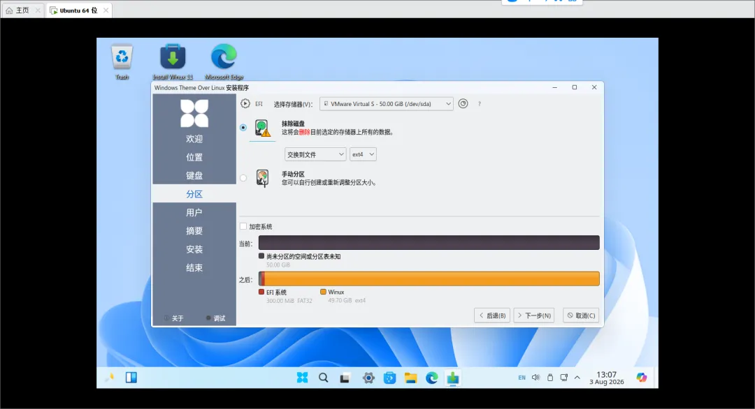The height and width of the screenshot is (409, 755).
Task: Go to the 欢迎 welcome step
Action: (x=194, y=139)
